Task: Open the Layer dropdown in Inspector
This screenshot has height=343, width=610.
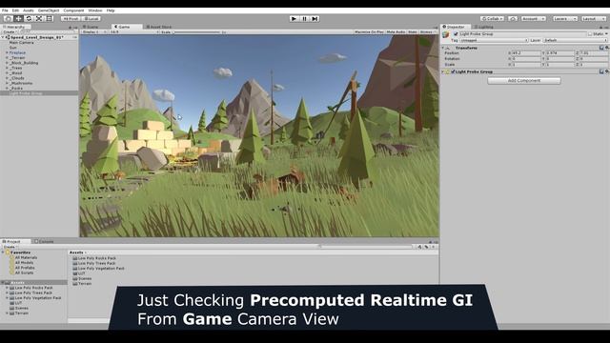Action: pos(575,40)
